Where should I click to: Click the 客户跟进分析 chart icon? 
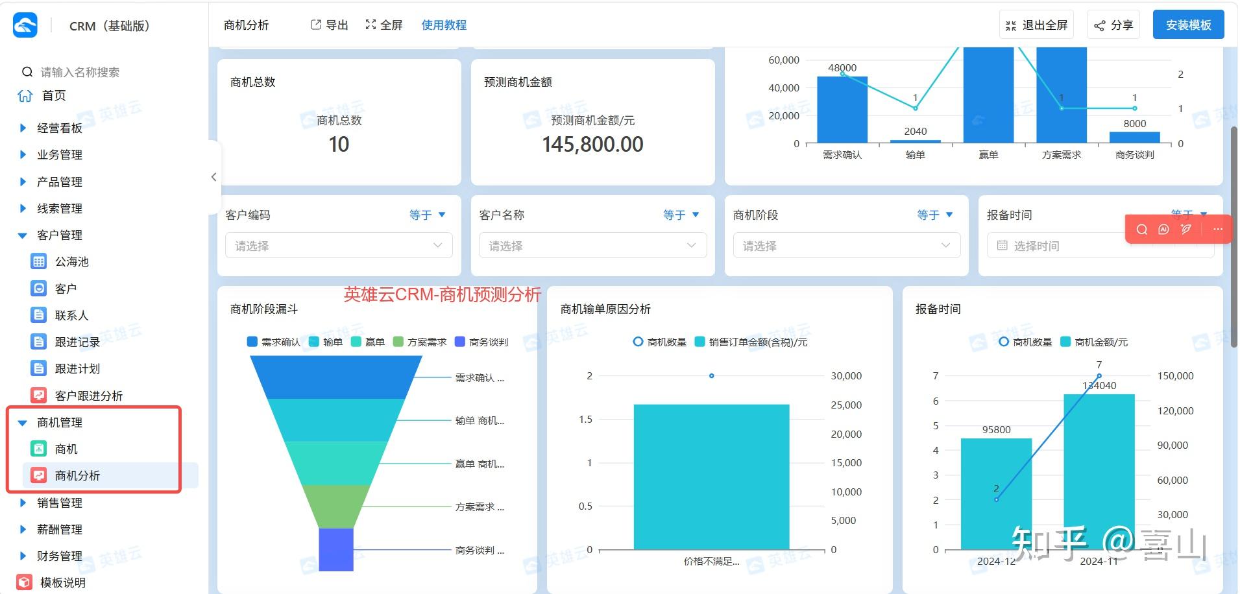39,395
